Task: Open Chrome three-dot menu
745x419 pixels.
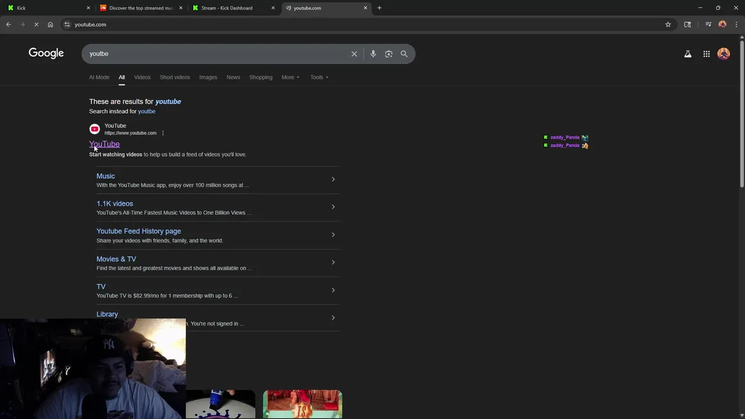Action: tap(736, 24)
